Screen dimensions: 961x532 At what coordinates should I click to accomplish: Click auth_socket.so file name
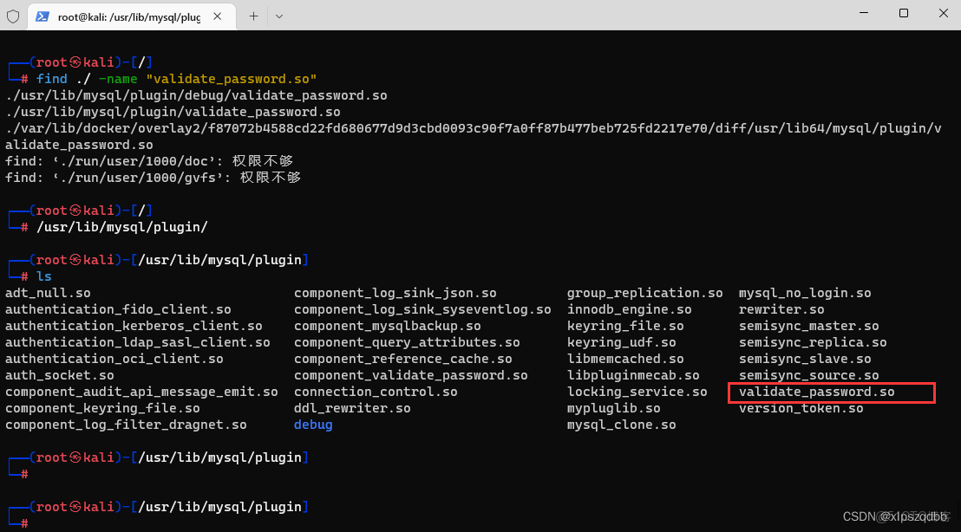pyautogui.click(x=60, y=376)
